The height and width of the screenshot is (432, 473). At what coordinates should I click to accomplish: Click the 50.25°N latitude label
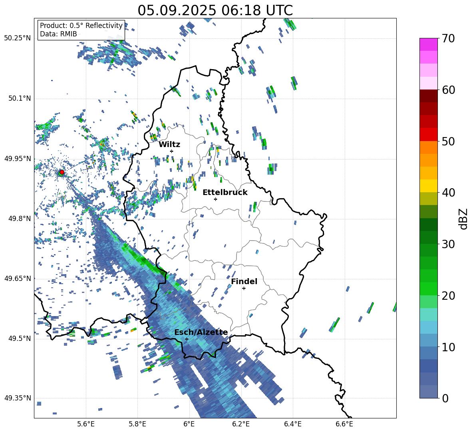[x=18, y=38]
